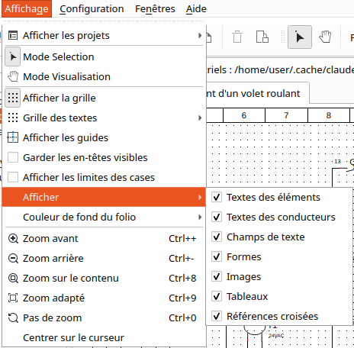354x348 pixels.
Task: Switch to the volet roulant folio tab
Action: [x=257, y=93]
